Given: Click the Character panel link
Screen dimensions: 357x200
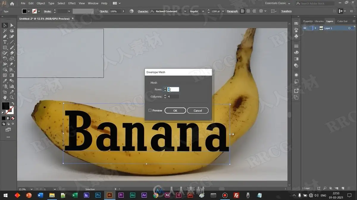Looking at the screenshot, I should tap(143, 11).
